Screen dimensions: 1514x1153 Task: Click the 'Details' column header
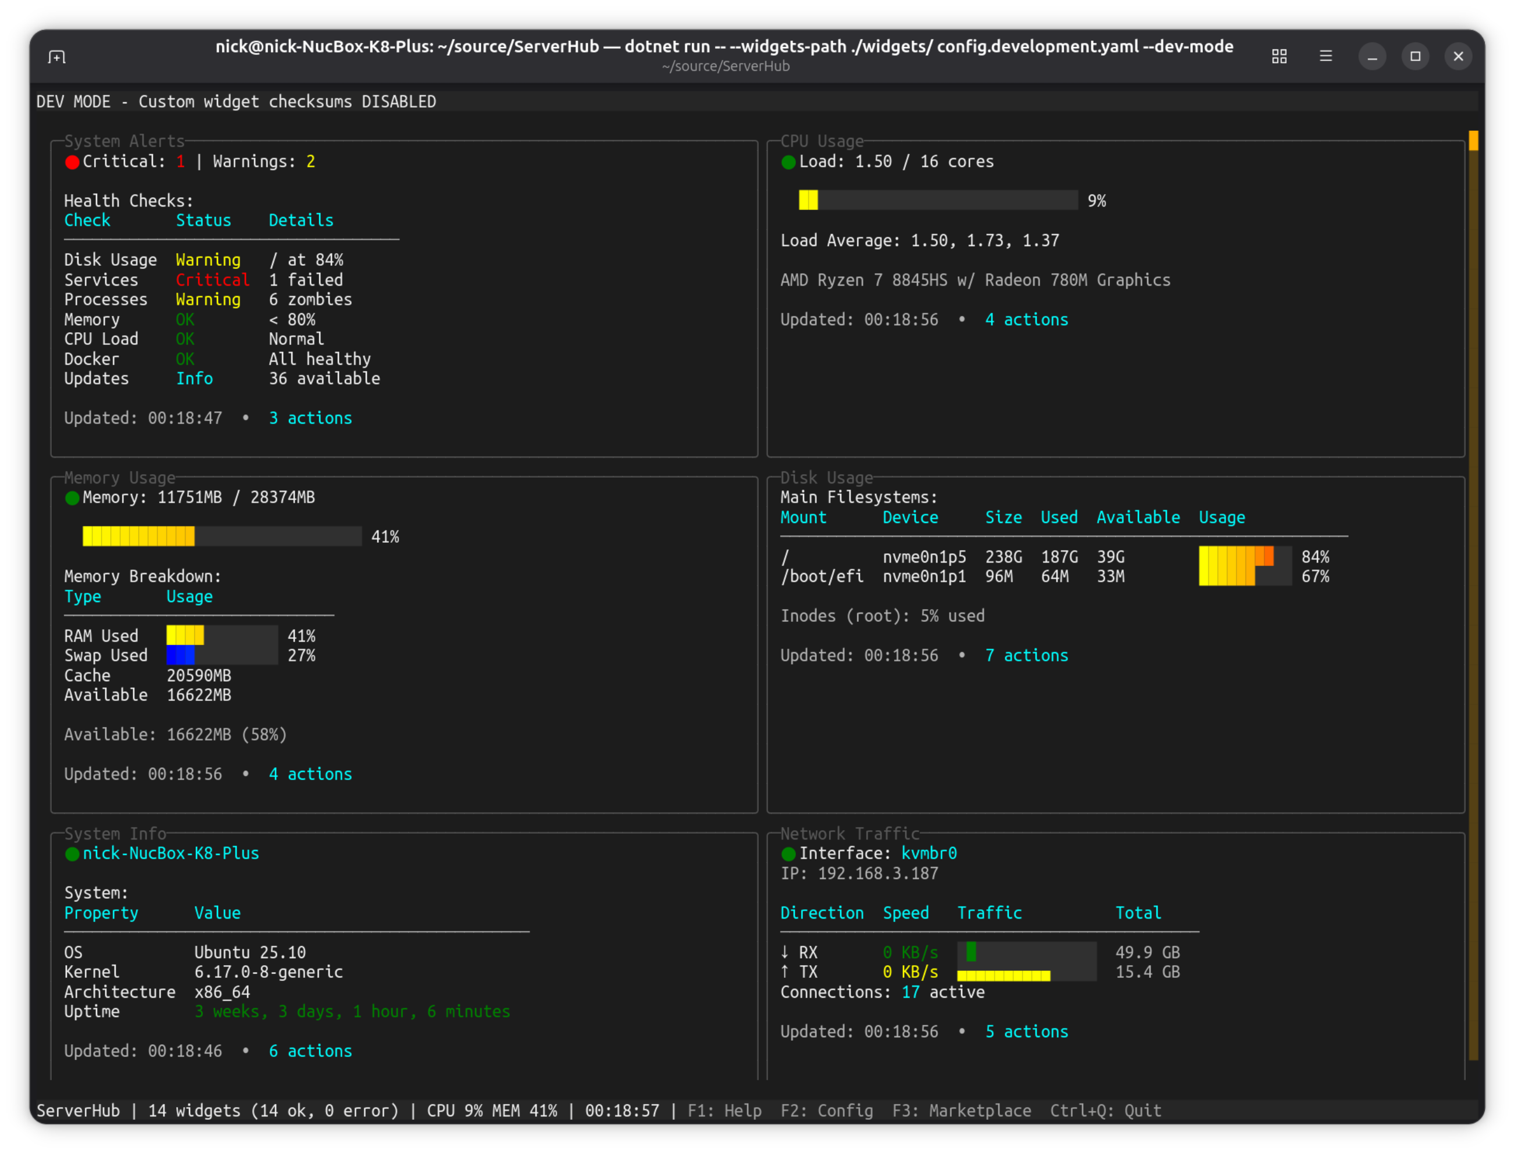(301, 220)
